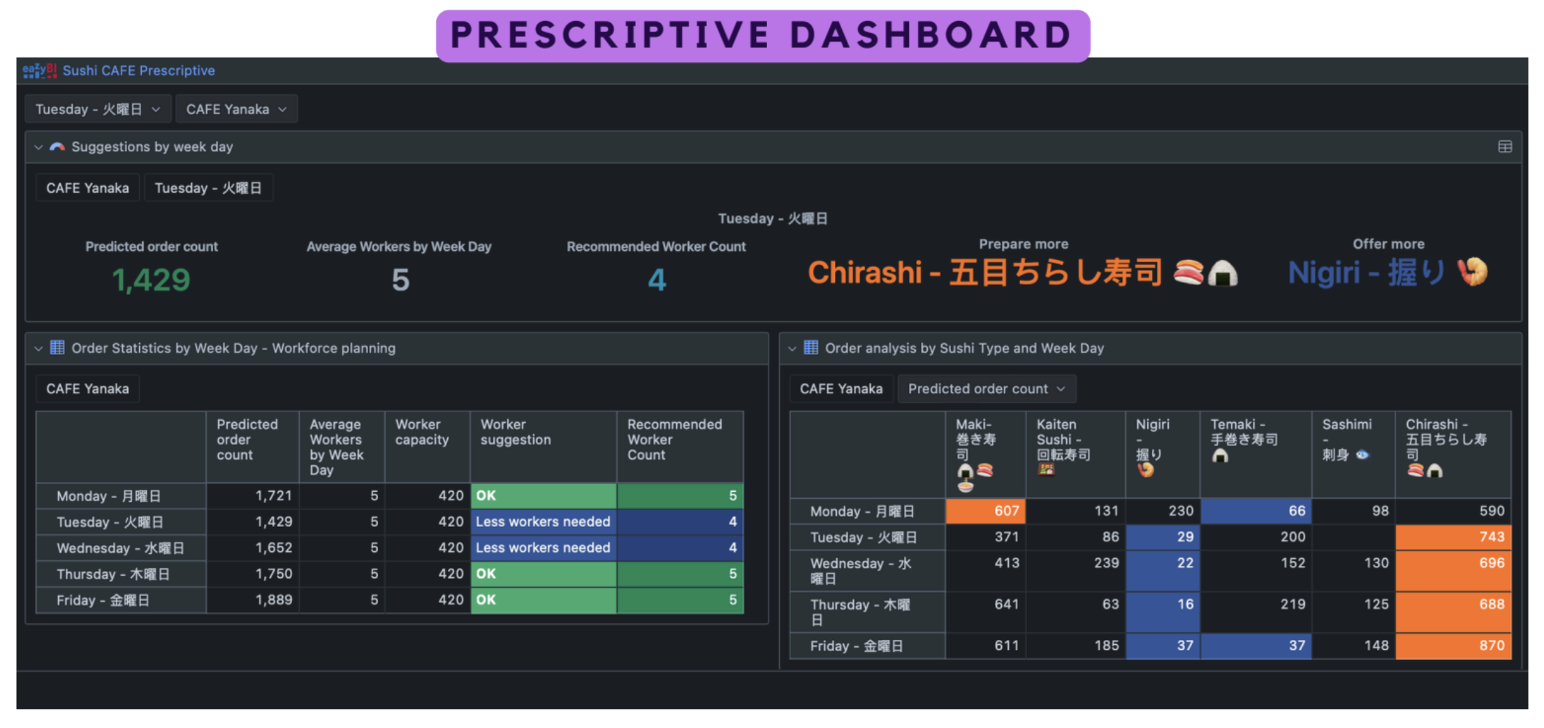Click the table icon beside Order Statistics title
1544x728 pixels.
click(57, 348)
